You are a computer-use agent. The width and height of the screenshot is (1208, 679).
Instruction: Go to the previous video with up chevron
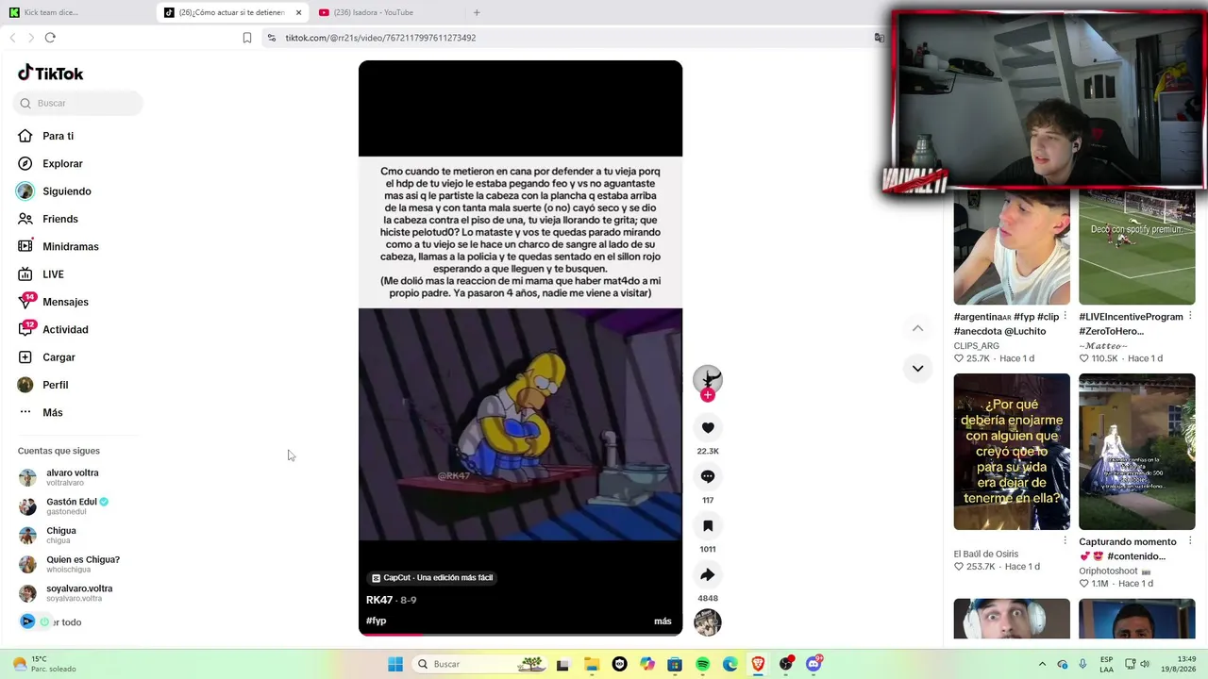(x=917, y=328)
